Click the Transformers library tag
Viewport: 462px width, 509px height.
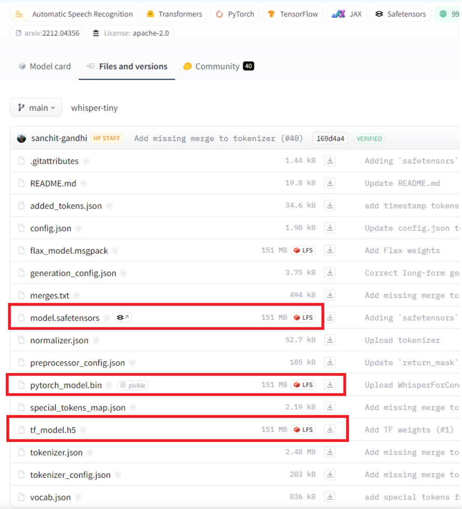pyautogui.click(x=174, y=14)
